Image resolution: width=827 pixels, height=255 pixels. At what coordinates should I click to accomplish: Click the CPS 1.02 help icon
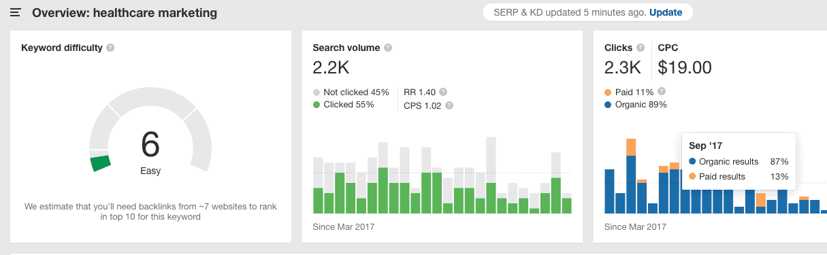point(449,105)
